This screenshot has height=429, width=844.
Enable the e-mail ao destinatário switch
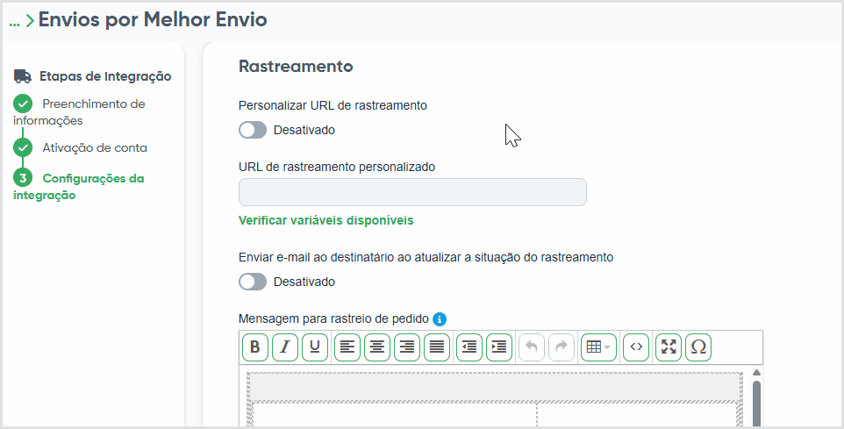click(253, 282)
